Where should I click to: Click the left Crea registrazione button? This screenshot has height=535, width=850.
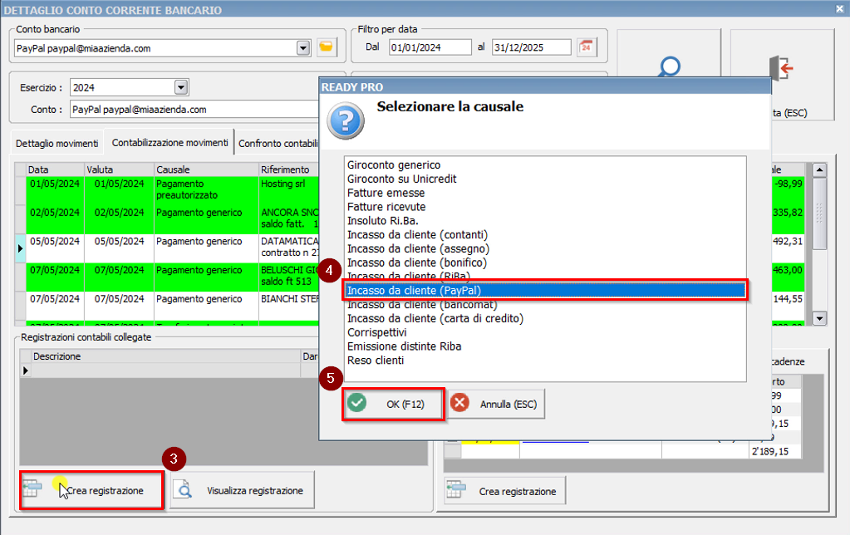(x=91, y=490)
